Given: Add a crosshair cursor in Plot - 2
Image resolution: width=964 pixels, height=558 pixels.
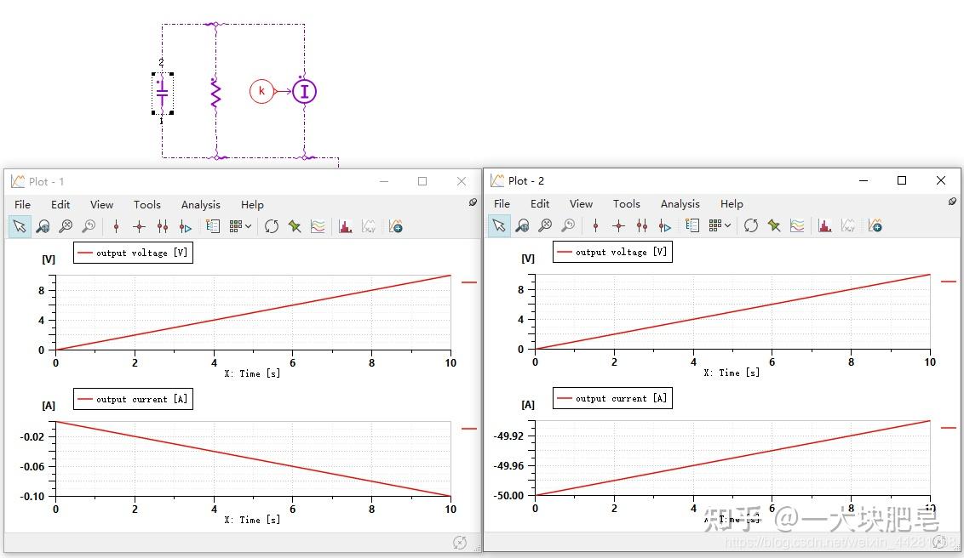Looking at the screenshot, I should (618, 225).
